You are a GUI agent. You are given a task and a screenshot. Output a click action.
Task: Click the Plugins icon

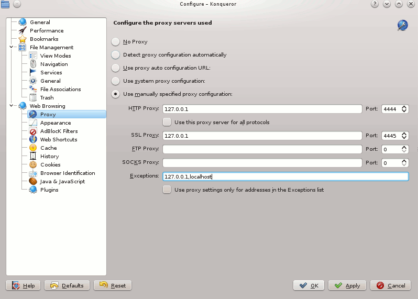click(33, 190)
